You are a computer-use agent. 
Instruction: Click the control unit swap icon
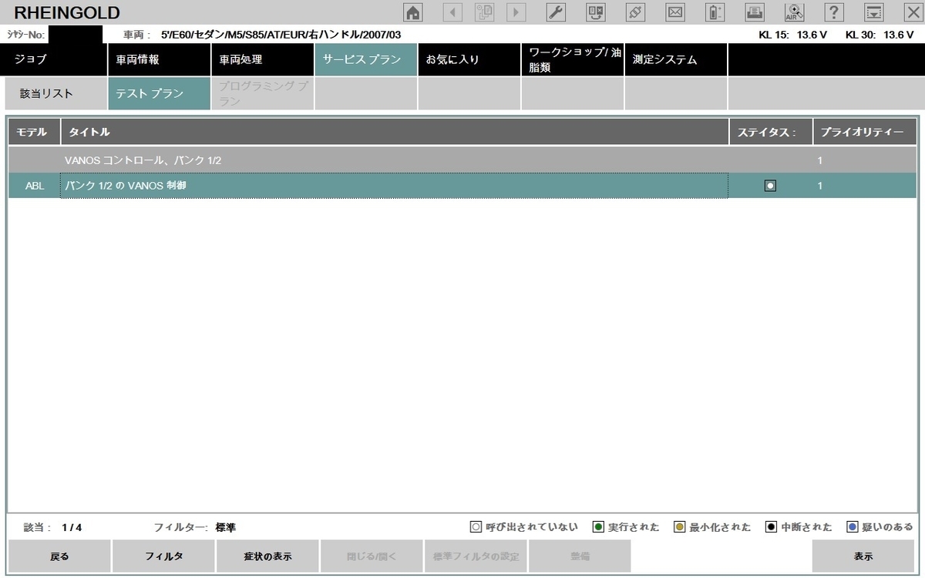coord(596,12)
